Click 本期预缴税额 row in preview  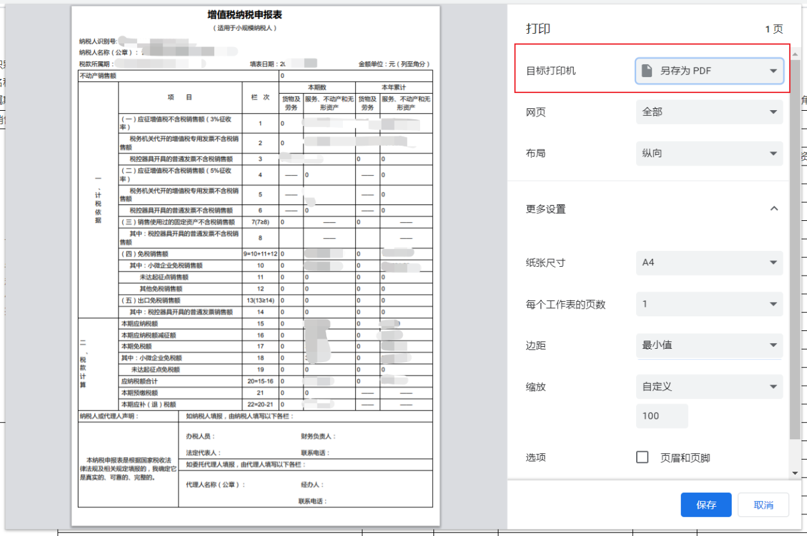[275, 393]
